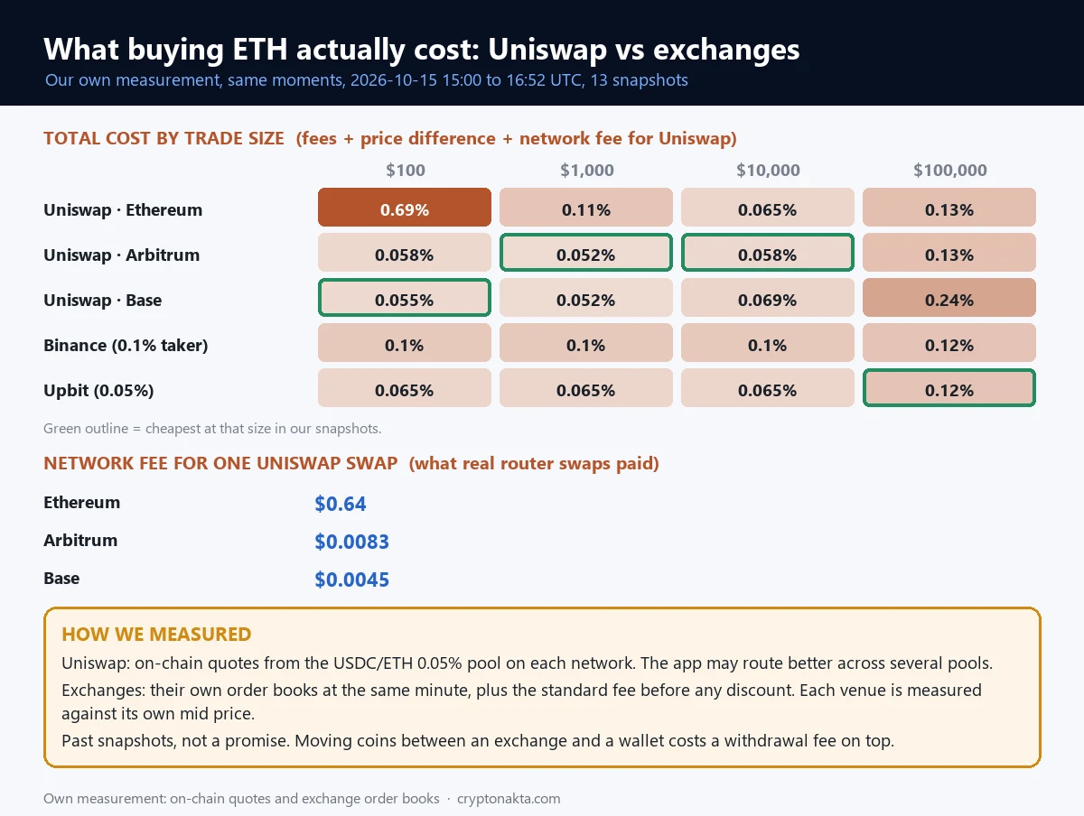This screenshot has width=1084, height=816.
Task: Click Uniswap Arbitrum's 0.13% cell under $100,000
Action: (x=949, y=252)
